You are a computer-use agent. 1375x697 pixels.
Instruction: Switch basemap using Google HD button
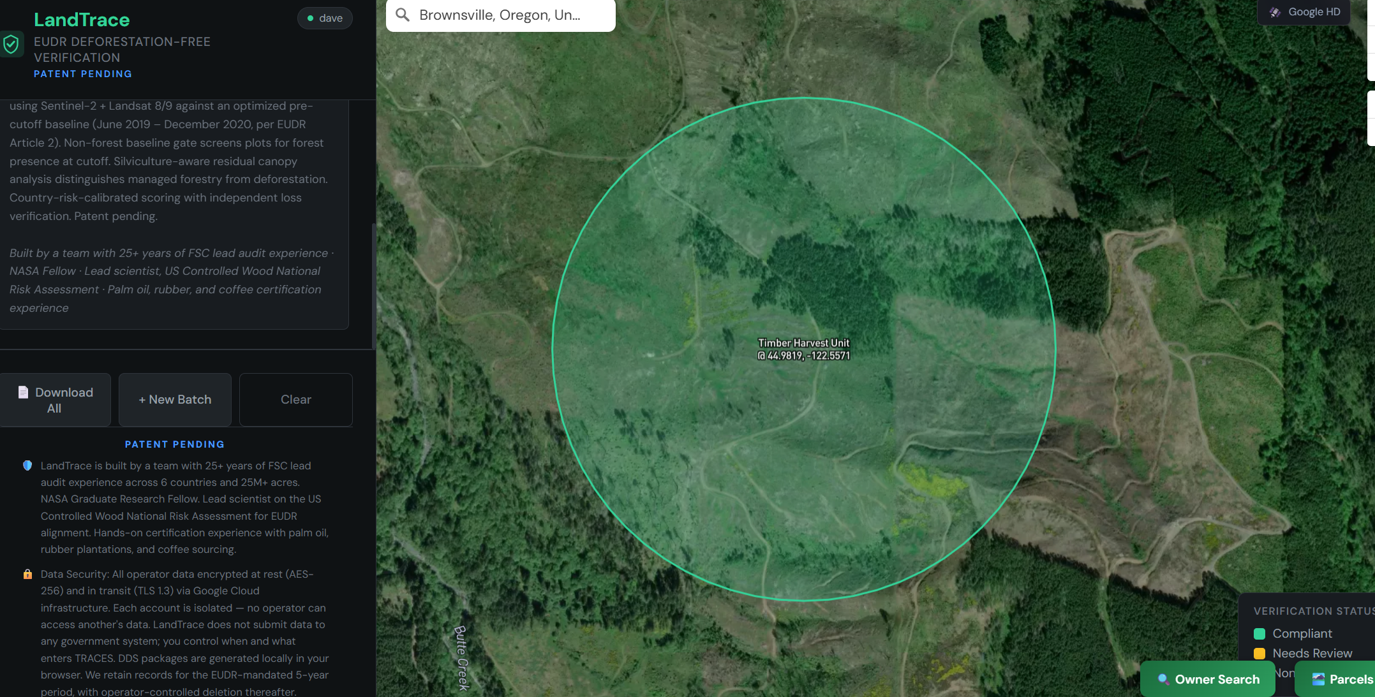(x=1304, y=12)
